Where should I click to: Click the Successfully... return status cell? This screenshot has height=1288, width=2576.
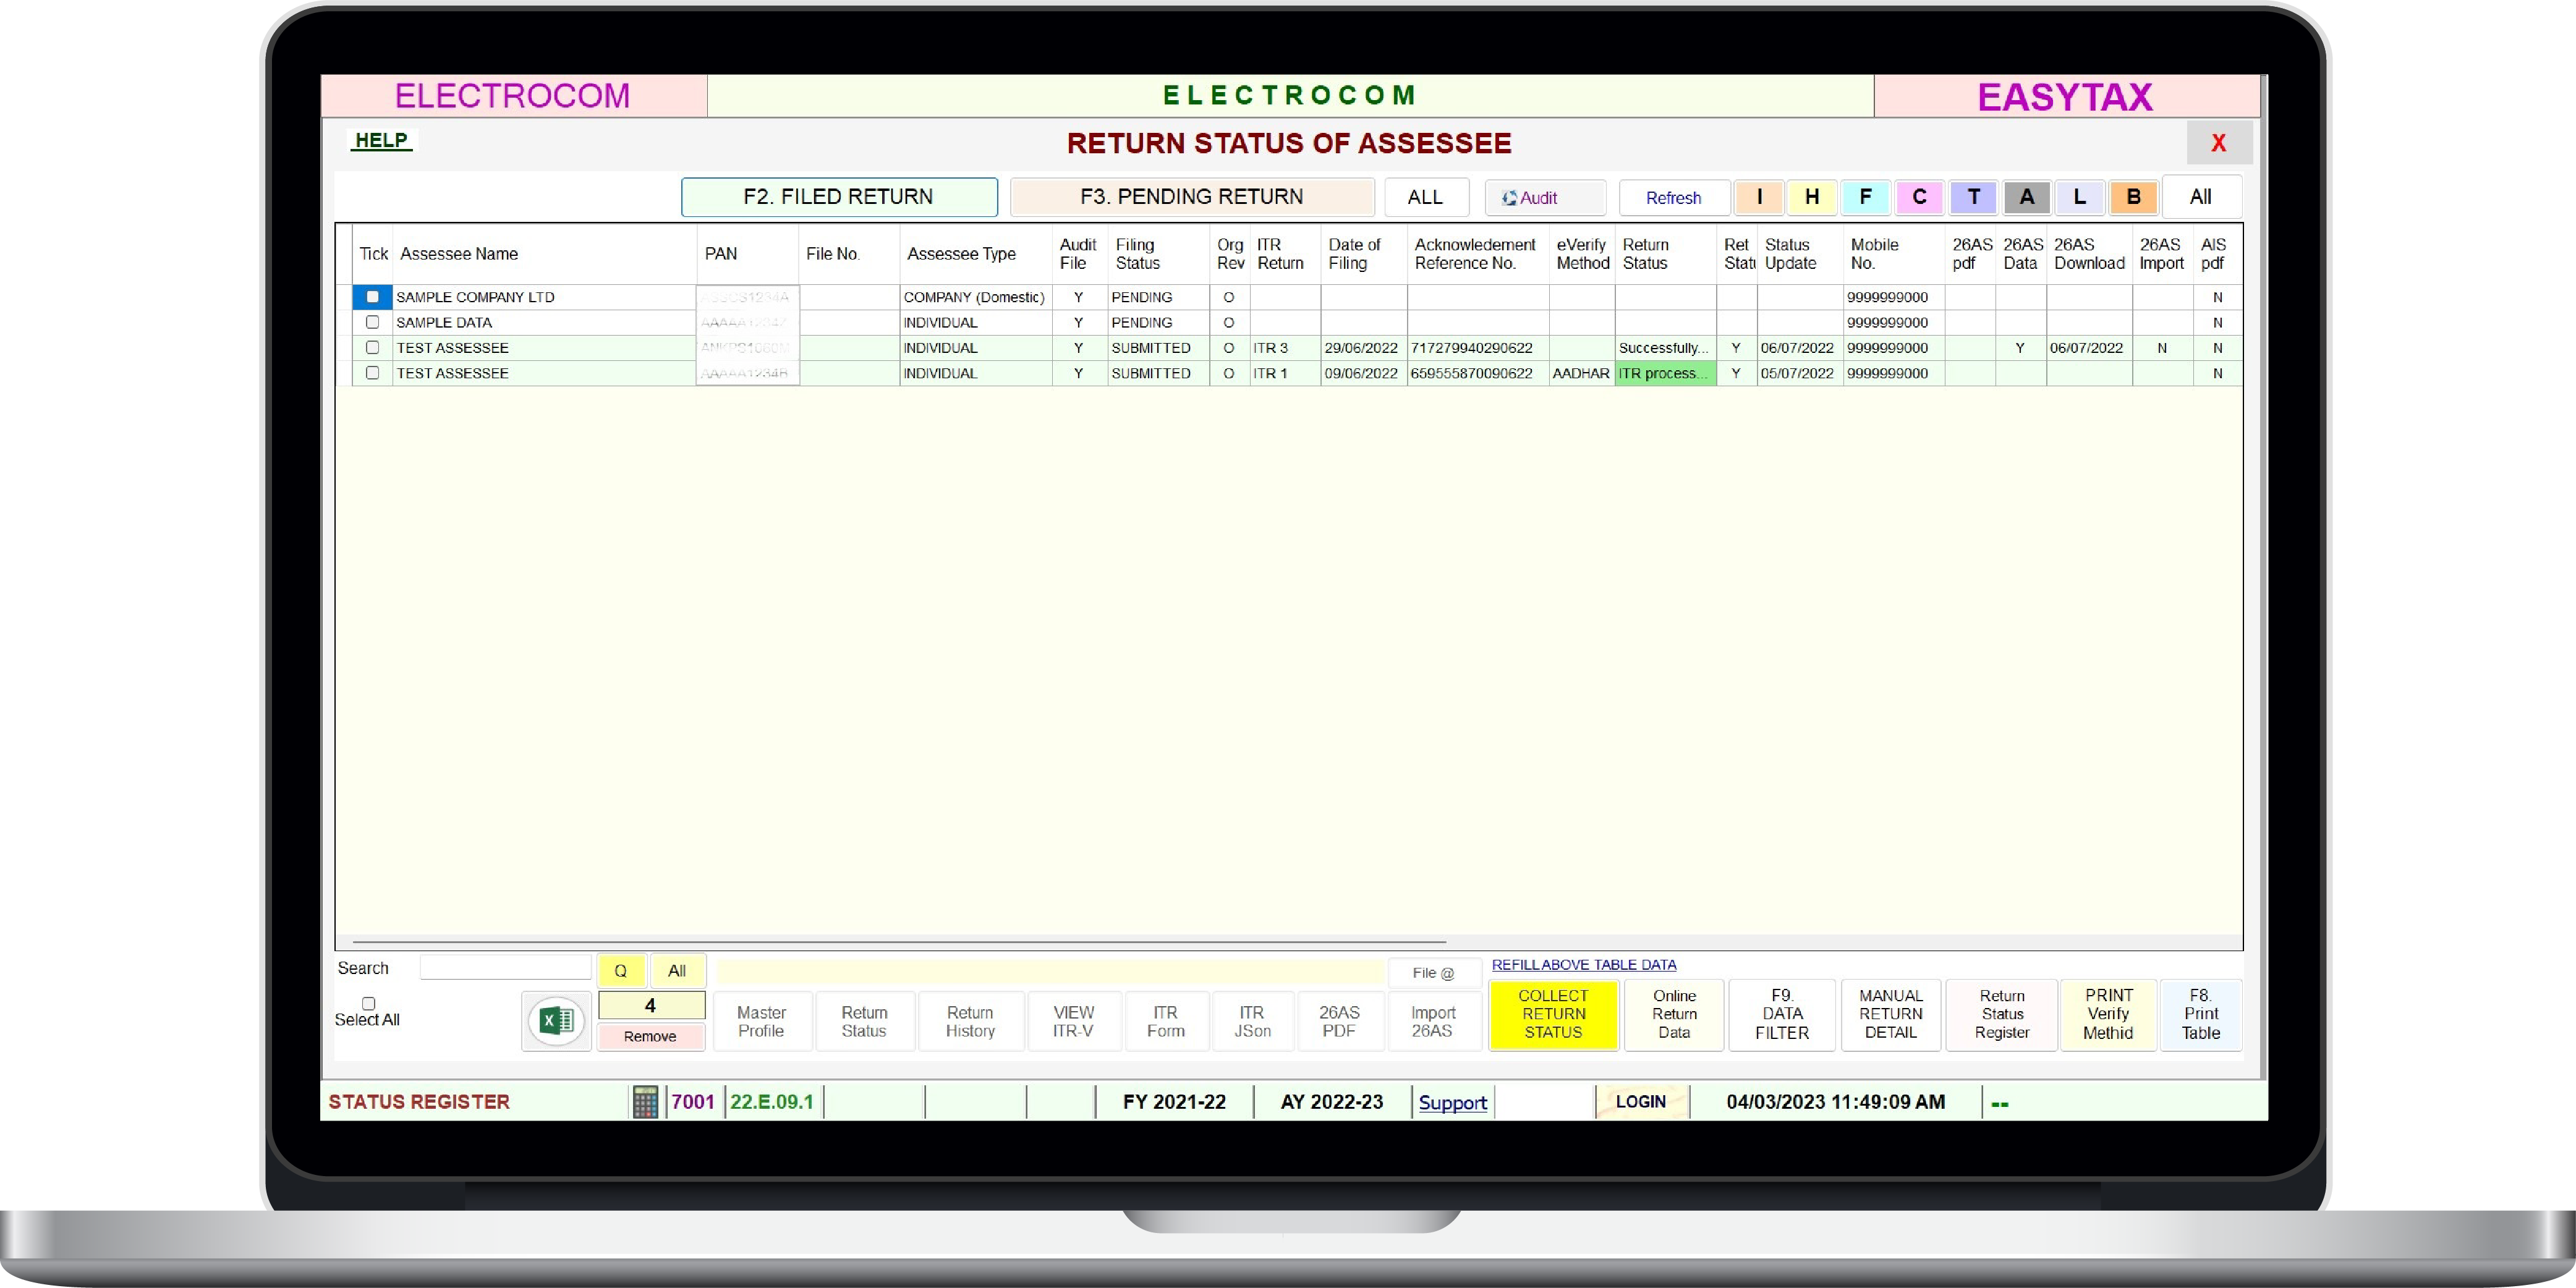[1665, 348]
